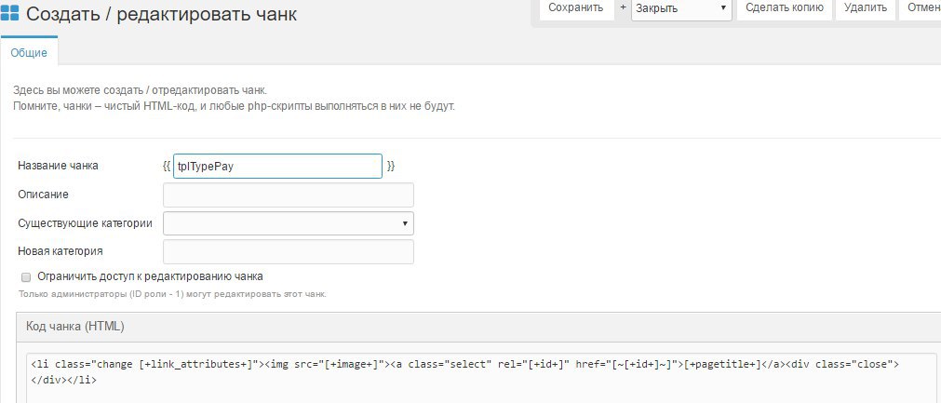Expand the Существующие категории dropdown
Screen dimensions: 941x403
pyautogui.click(x=288, y=223)
